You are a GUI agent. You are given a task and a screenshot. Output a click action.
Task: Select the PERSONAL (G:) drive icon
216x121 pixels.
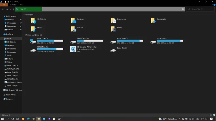[x=33, y=50]
